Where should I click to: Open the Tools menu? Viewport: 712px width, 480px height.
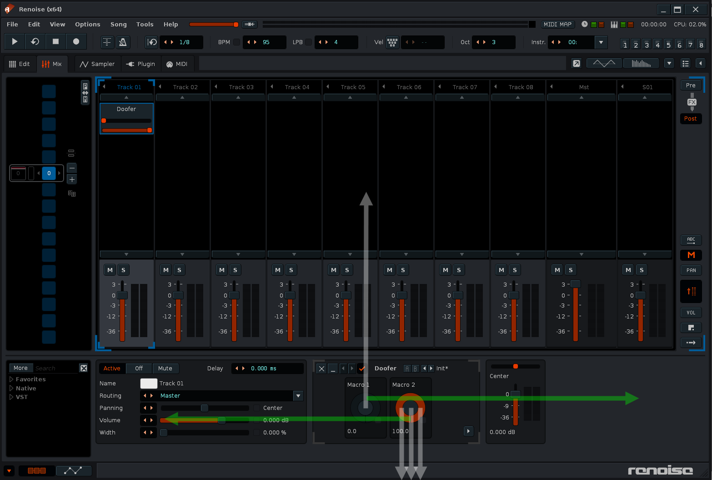click(x=145, y=25)
